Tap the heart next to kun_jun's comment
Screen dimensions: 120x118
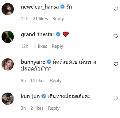[116, 99]
